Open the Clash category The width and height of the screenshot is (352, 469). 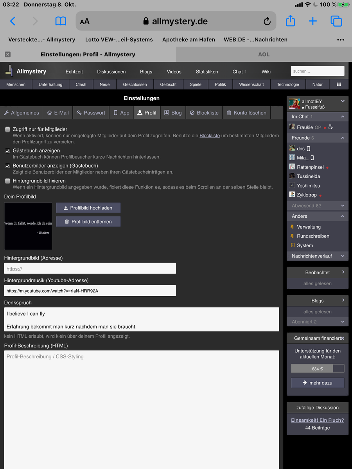point(81,84)
